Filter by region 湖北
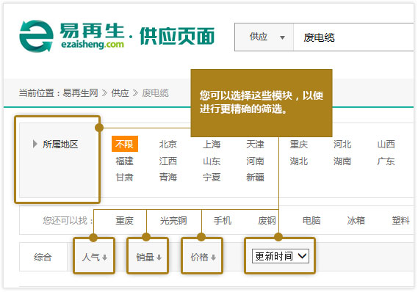Screen dimensions: 418x292 tap(299, 161)
